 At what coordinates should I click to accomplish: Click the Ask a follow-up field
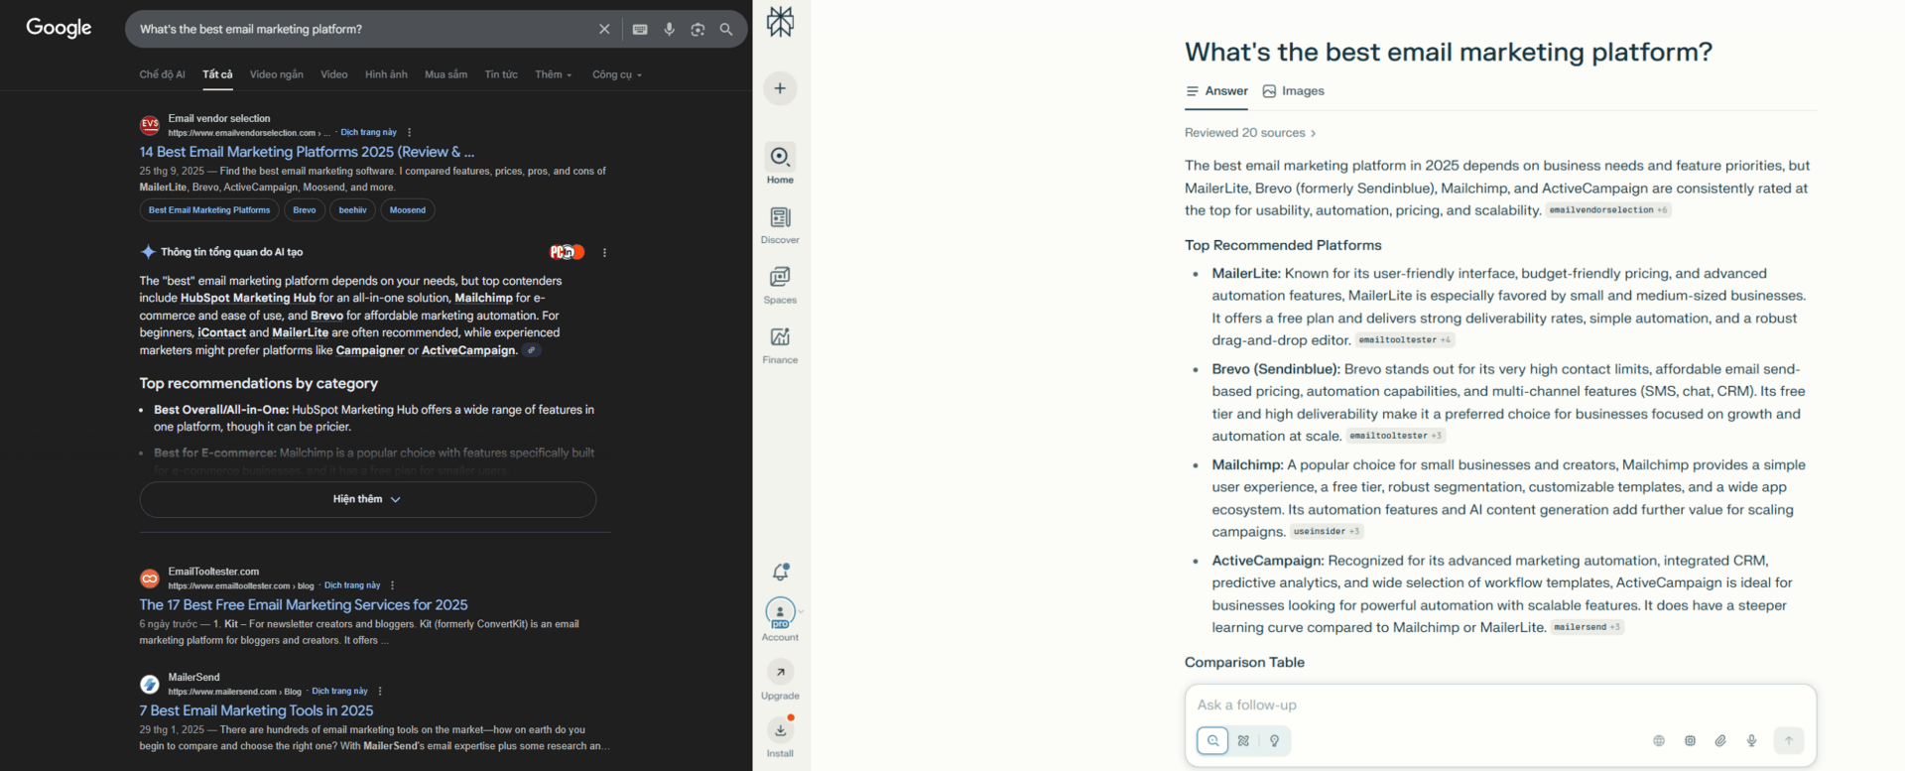(1500, 705)
